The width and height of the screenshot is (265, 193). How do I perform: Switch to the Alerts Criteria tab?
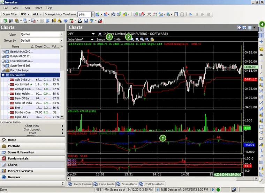coord(80,184)
